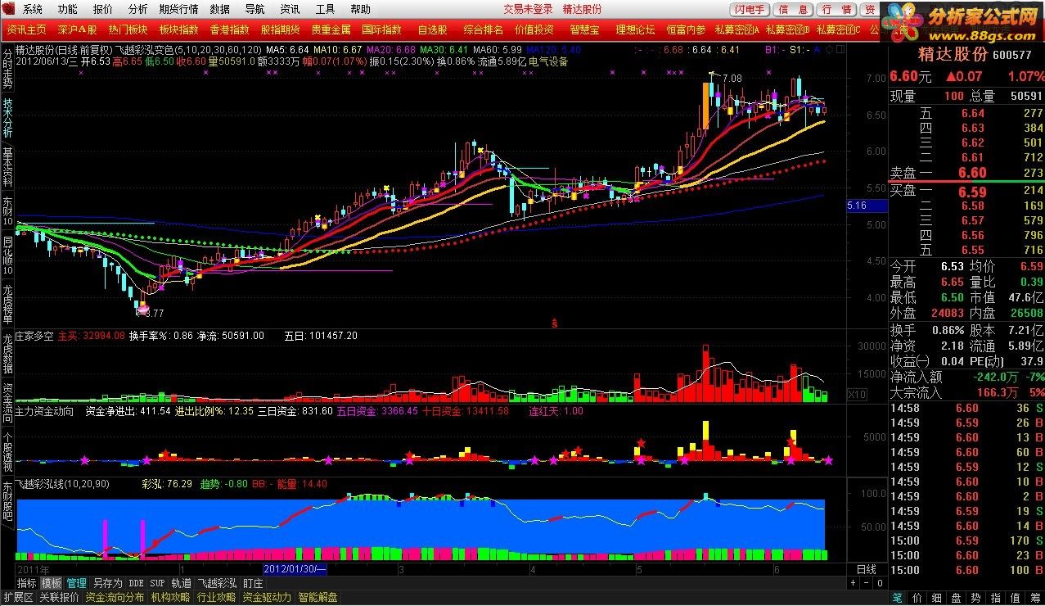Select the 势 tab under tick list

(x=975, y=598)
